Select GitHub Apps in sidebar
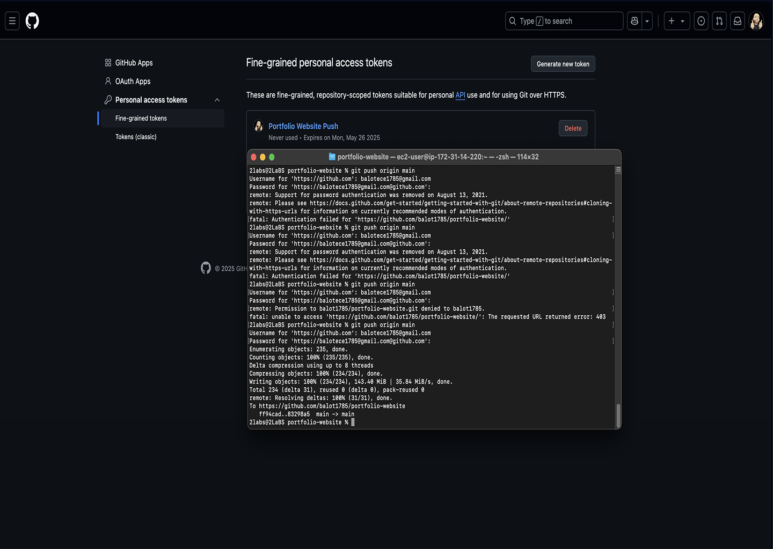This screenshot has height=549, width=773. click(134, 63)
